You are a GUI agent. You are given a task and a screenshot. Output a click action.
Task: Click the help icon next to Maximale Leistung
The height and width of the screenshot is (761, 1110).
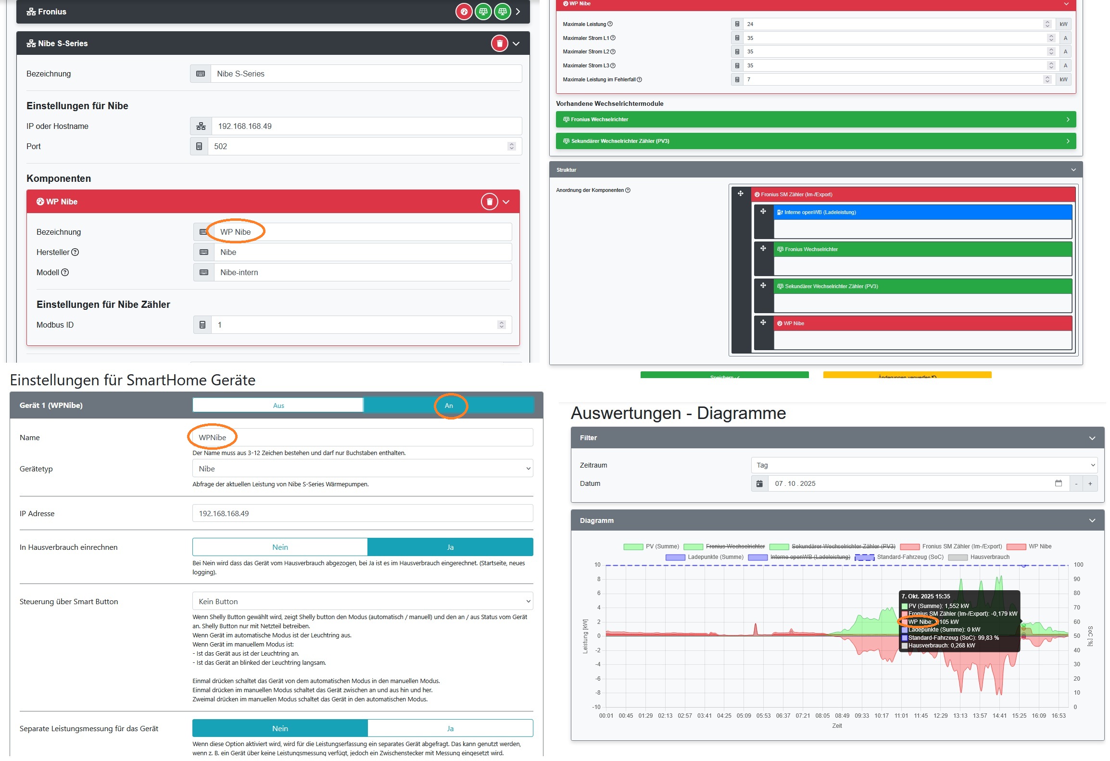pos(610,24)
